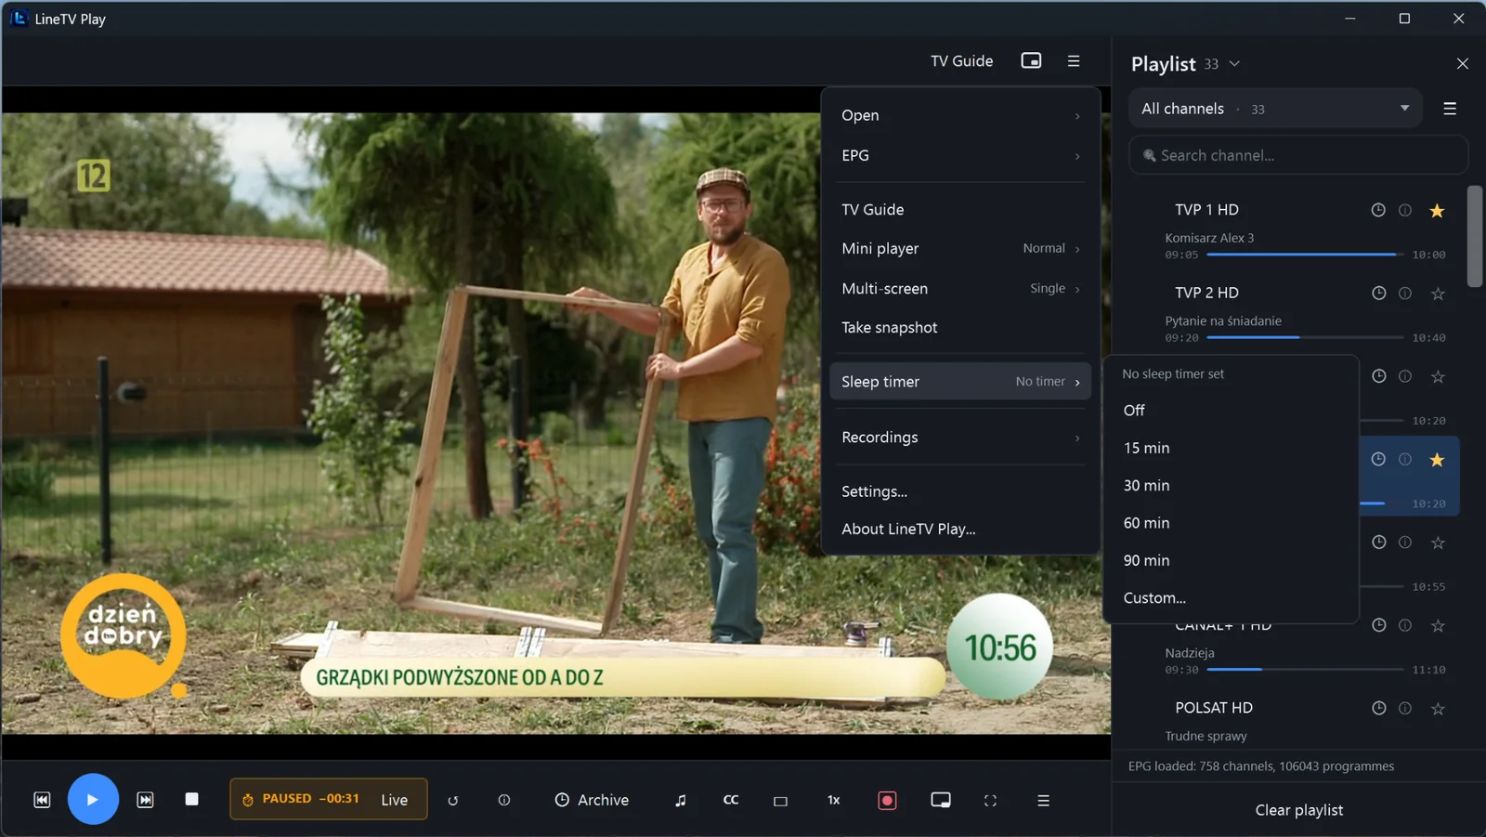
Task: Click the playlist vertical scrollbar
Action: pyautogui.click(x=1475, y=236)
